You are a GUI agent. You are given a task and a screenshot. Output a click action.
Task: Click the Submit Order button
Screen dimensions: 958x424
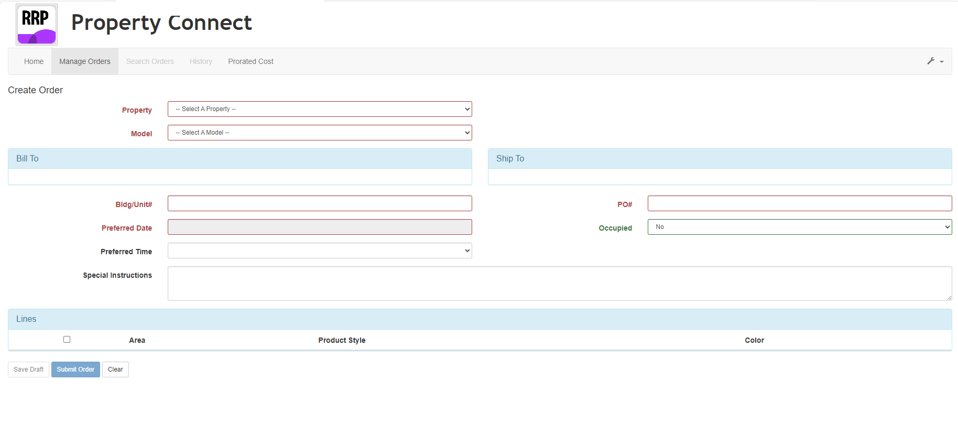coord(75,369)
